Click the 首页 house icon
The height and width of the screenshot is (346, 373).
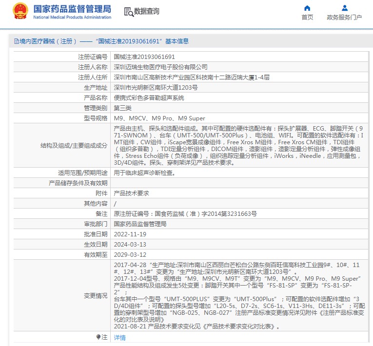(307, 8)
